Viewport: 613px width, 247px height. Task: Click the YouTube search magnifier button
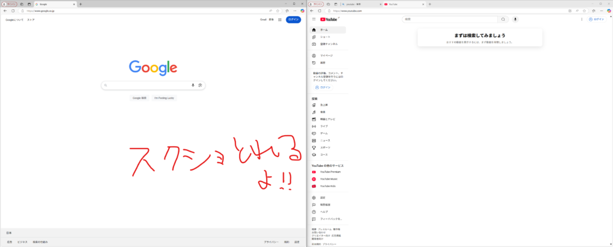point(503,19)
